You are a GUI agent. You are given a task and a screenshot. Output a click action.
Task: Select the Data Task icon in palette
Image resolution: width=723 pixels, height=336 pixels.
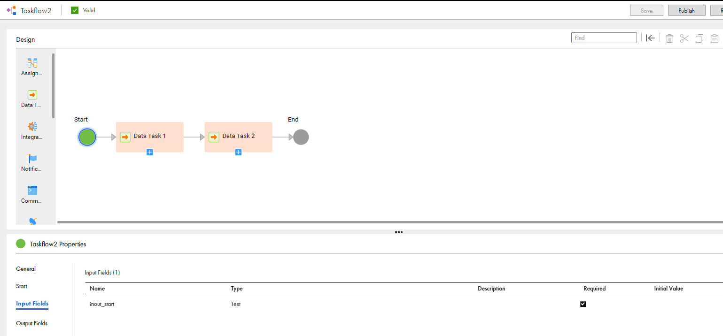click(x=32, y=95)
